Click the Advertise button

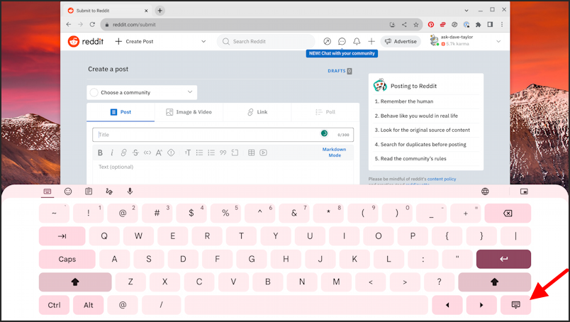coord(401,42)
